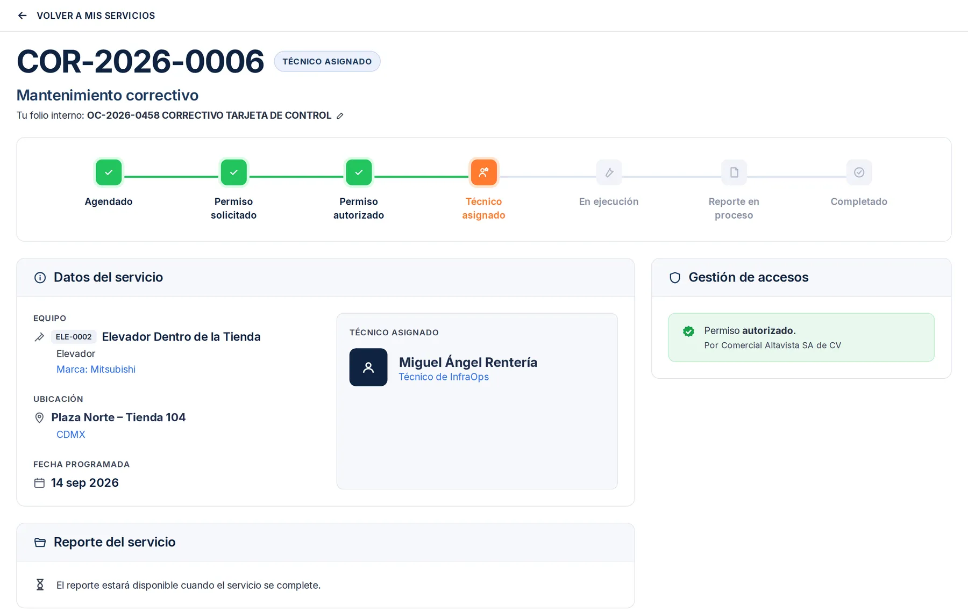The width and height of the screenshot is (968, 613).
Task: Select the Permiso solicitado step icon
Action: pyautogui.click(x=234, y=172)
